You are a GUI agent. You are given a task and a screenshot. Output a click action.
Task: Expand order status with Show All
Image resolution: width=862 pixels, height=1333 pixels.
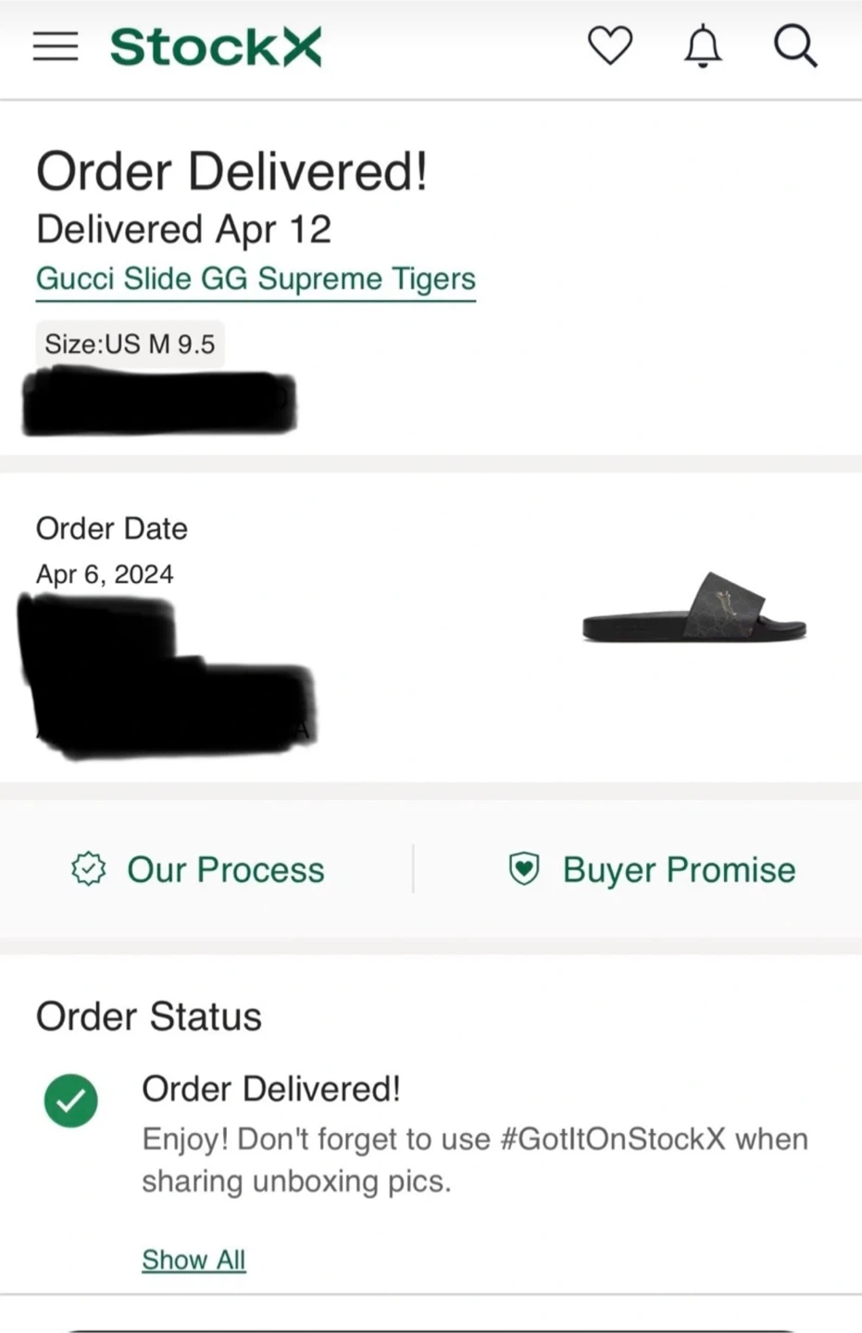click(194, 1260)
